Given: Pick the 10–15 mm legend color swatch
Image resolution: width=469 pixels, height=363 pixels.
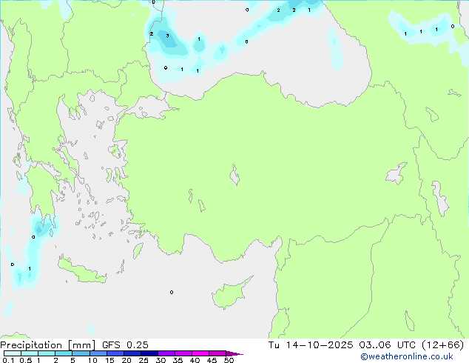Looking at the screenshot, I should click(x=98, y=353).
